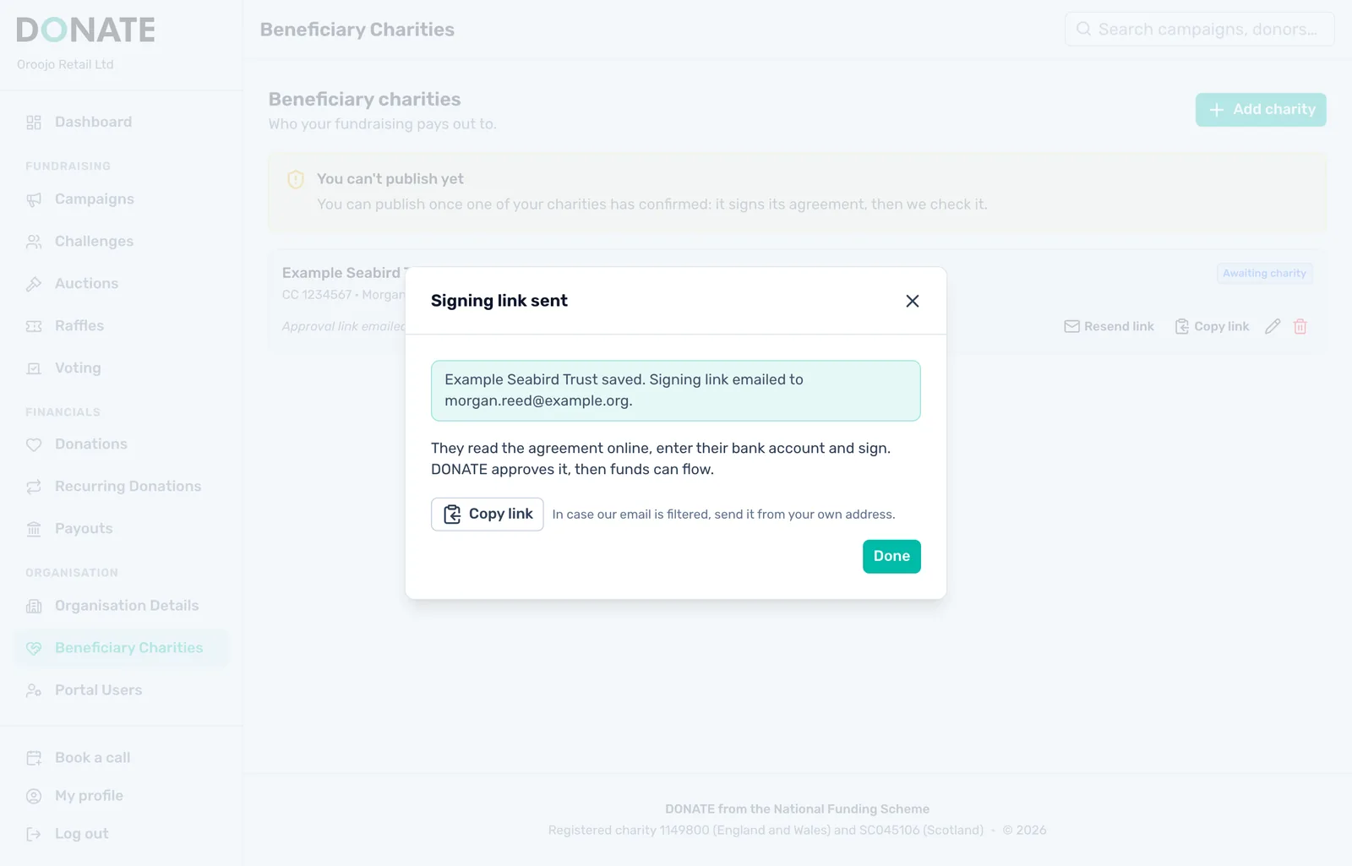Click the green Done button
The image size is (1352, 866).
891,556
